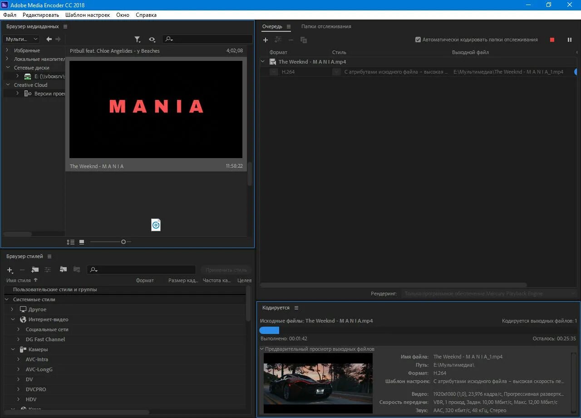
Task: Click the Media Browser search field
Action: (x=207, y=39)
